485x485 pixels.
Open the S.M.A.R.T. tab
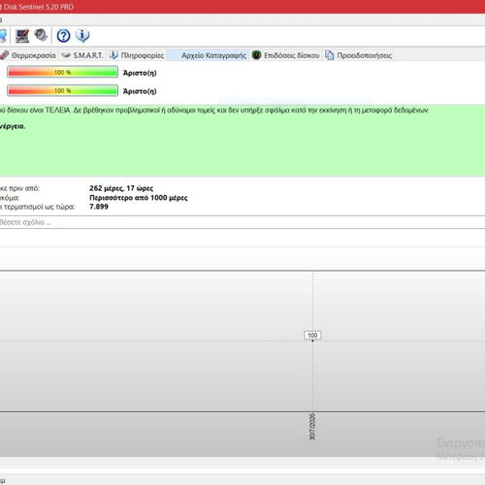tap(88, 55)
